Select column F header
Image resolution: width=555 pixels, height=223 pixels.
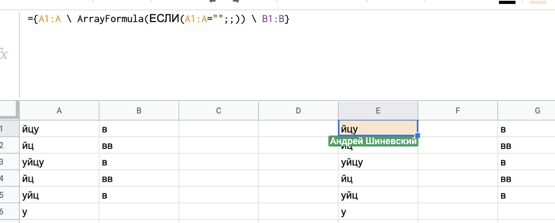pyautogui.click(x=458, y=111)
